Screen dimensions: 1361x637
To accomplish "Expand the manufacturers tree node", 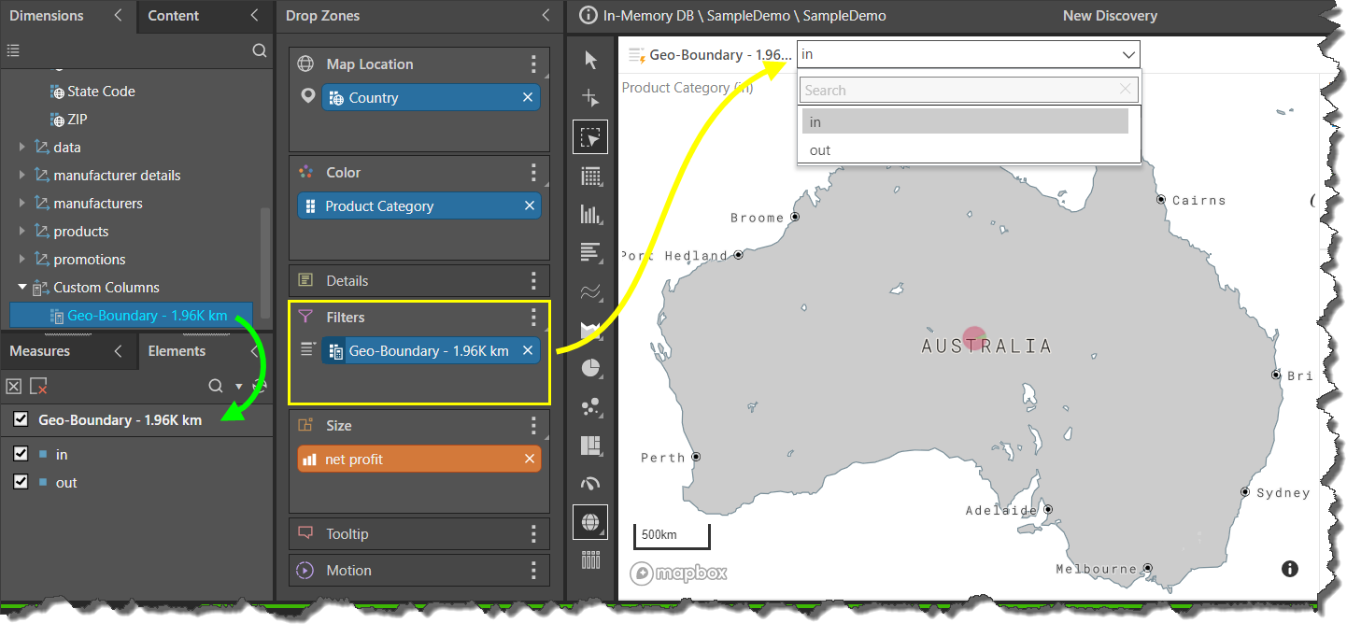I will (x=22, y=204).
